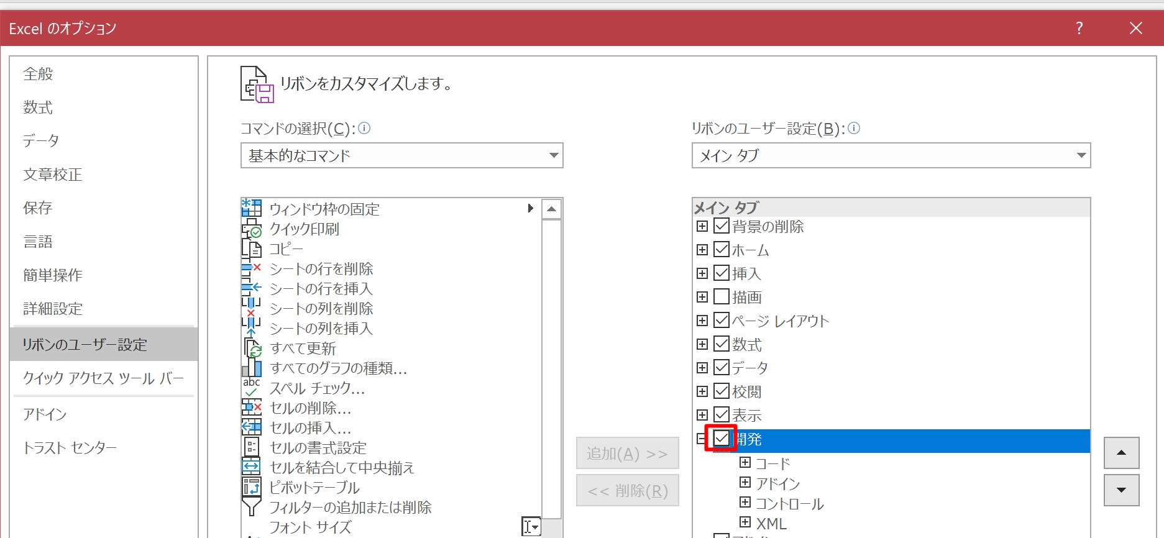Click the セルの書式設定 icon
This screenshot has height=538, width=1164.
[x=251, y=447]
